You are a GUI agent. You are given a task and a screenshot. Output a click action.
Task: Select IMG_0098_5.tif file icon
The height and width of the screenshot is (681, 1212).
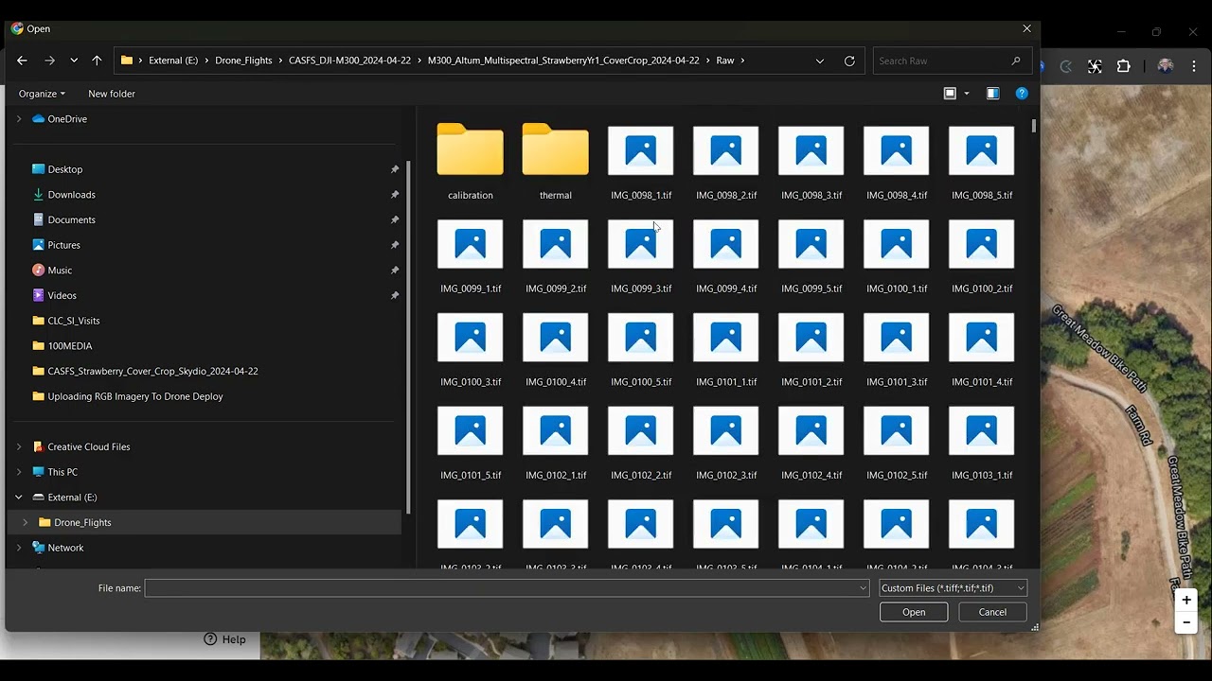(x=982, y=150)
